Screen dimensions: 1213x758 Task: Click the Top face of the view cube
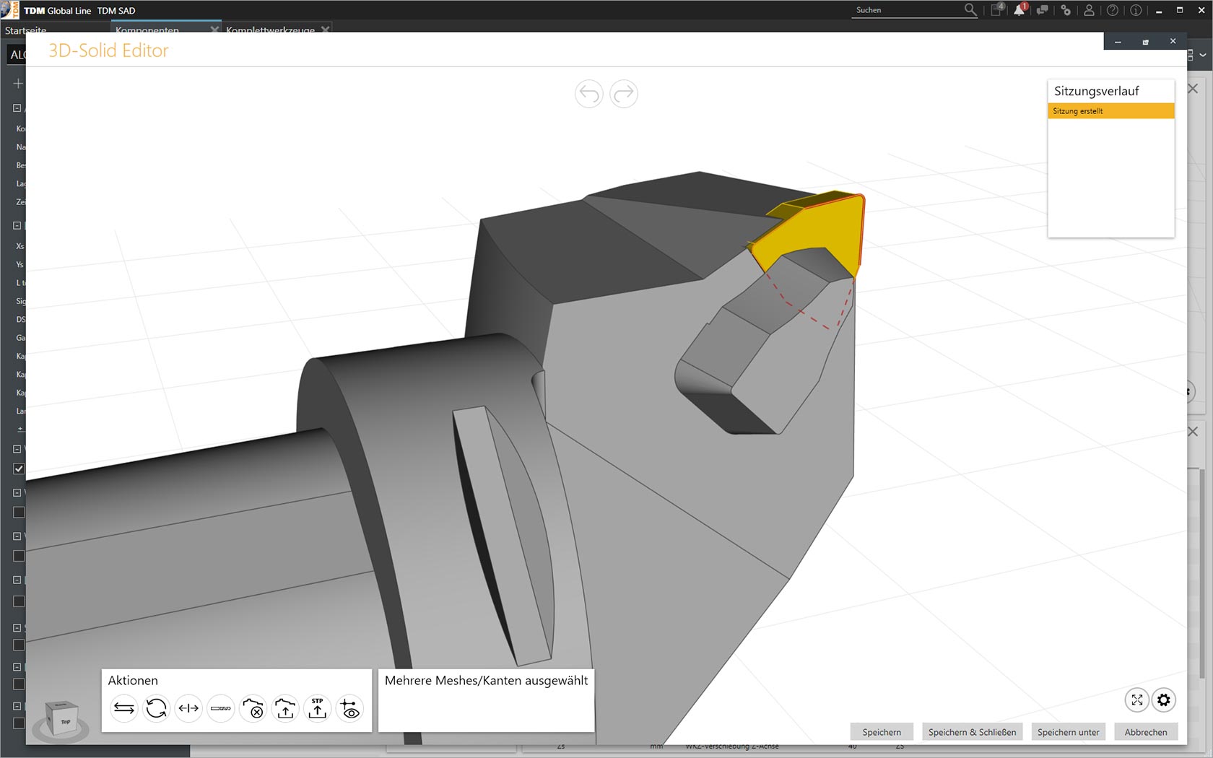[x=66, y=721]
